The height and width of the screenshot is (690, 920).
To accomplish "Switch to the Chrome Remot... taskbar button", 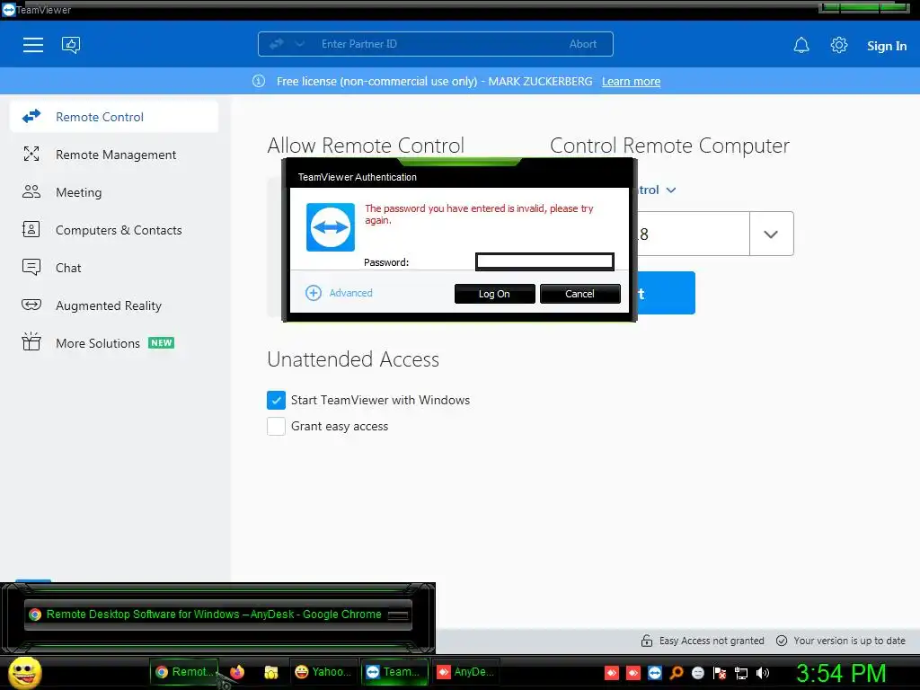I will click(184, 672).
